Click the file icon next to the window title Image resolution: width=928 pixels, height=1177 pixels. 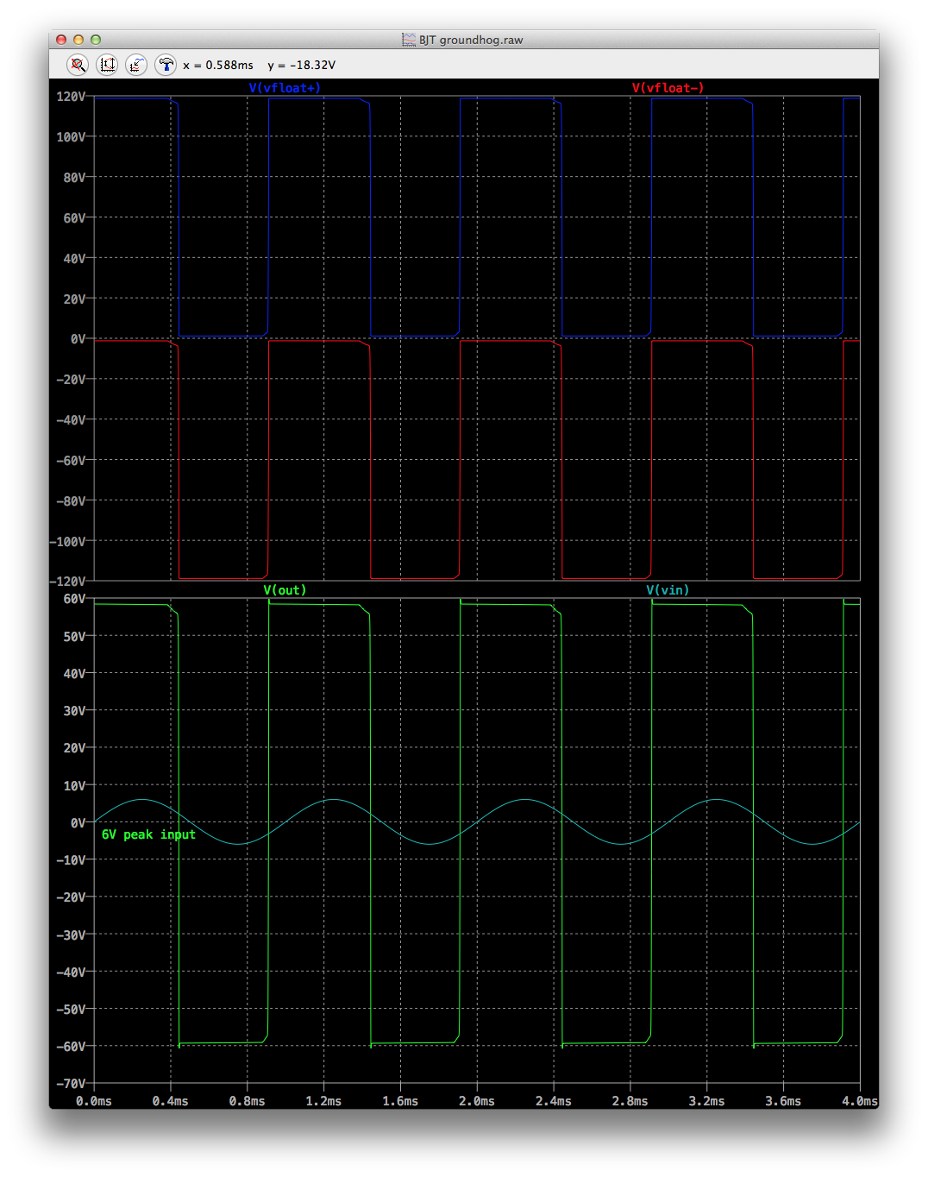[x=409, y=40]
